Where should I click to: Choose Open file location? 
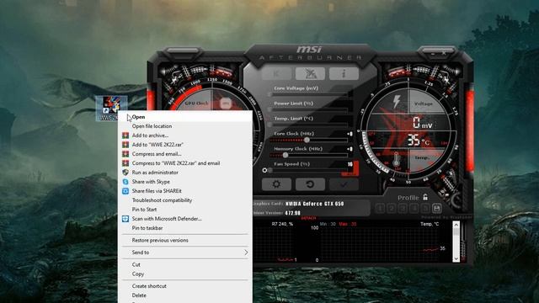tap(185, 126)
